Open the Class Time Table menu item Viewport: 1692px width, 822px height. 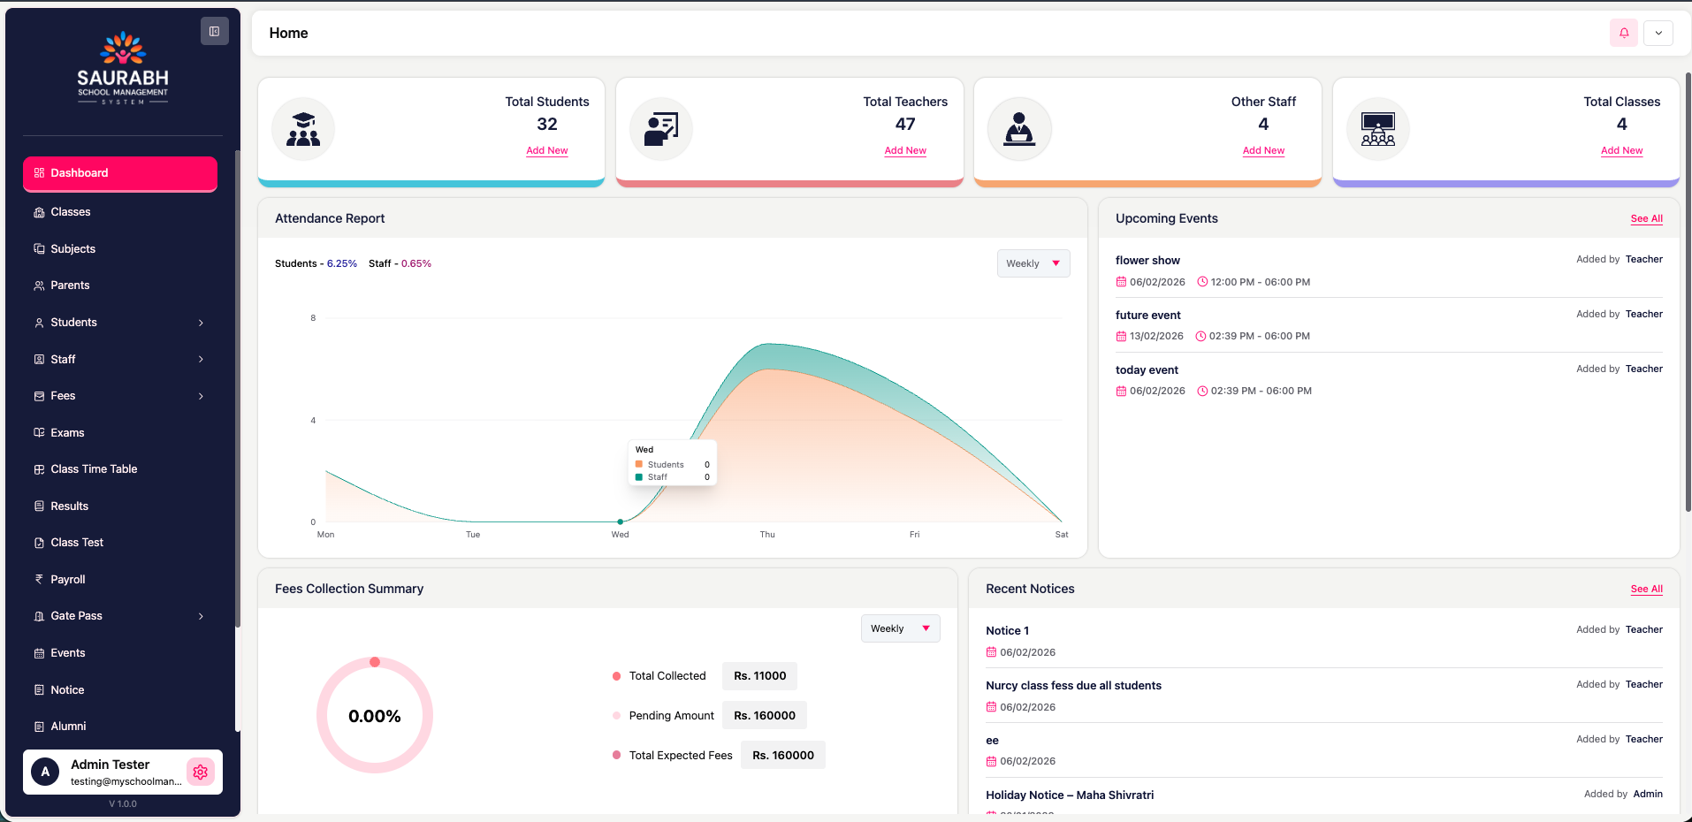(94, 469)
